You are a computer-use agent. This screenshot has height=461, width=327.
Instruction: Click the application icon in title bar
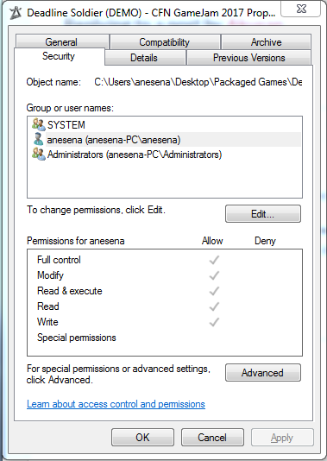[x=16, y=13]
